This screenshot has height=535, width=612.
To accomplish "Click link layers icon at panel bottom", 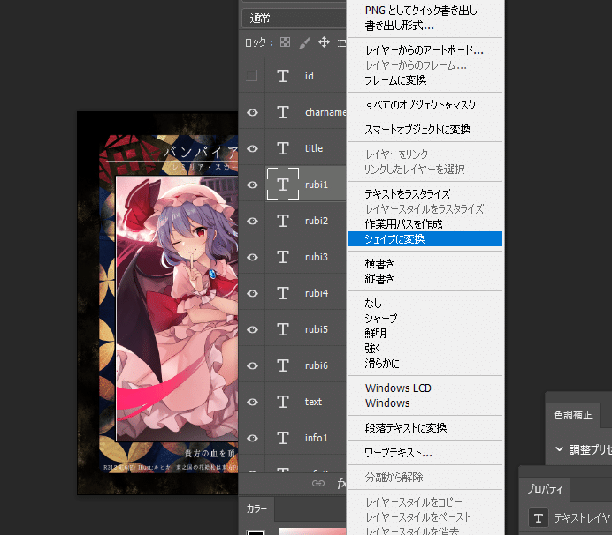I will (x=318, y=484).
